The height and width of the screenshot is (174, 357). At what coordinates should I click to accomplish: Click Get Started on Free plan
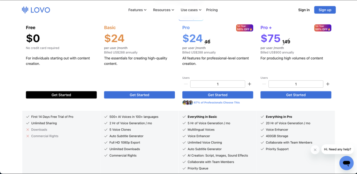[61, 95]
